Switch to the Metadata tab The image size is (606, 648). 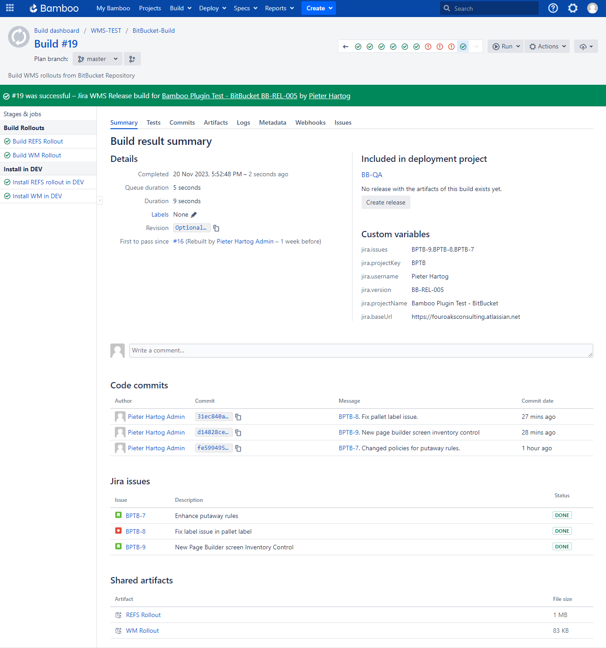click(x=273, y=122)
